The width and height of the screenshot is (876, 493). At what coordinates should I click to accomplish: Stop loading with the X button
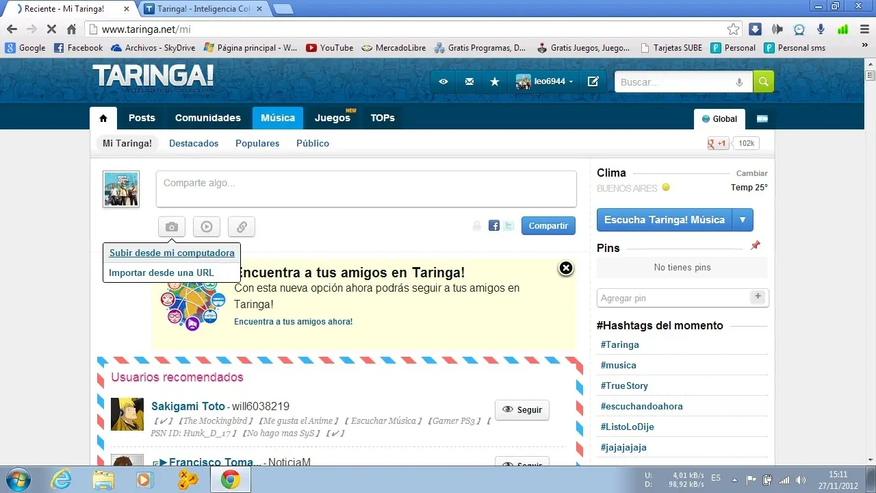pos(51,29)
